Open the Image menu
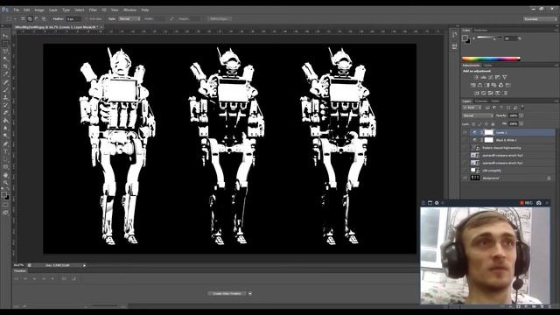 coord(39,10)
